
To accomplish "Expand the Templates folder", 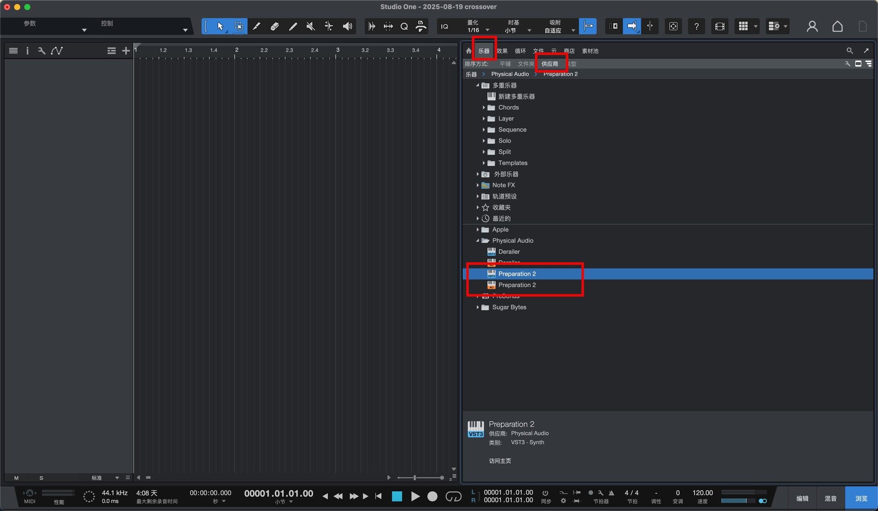I will (x=484, y=163).
